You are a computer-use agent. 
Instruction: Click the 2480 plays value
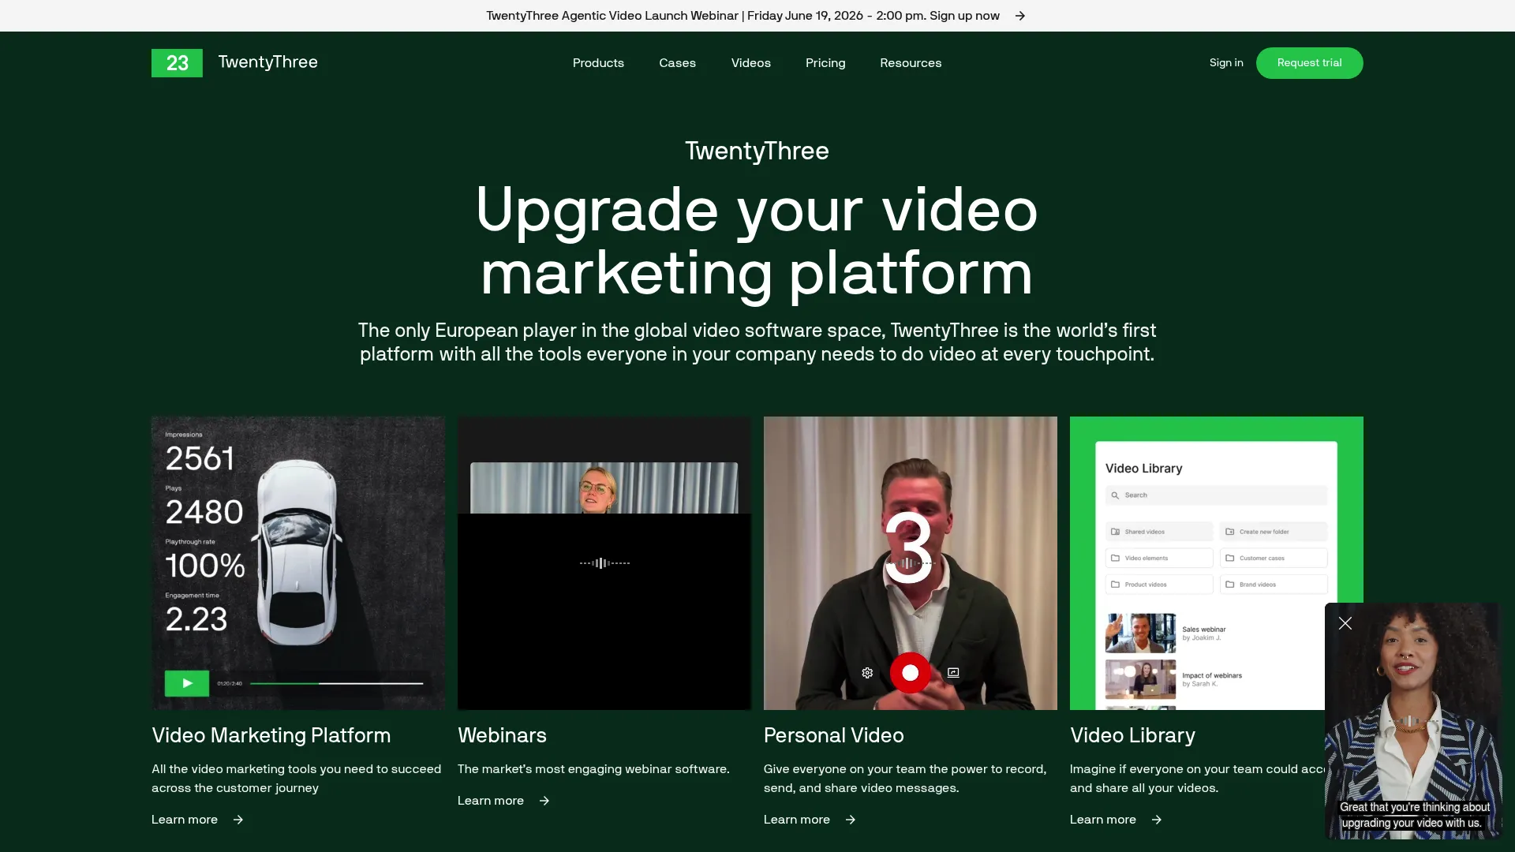[204, 512]
